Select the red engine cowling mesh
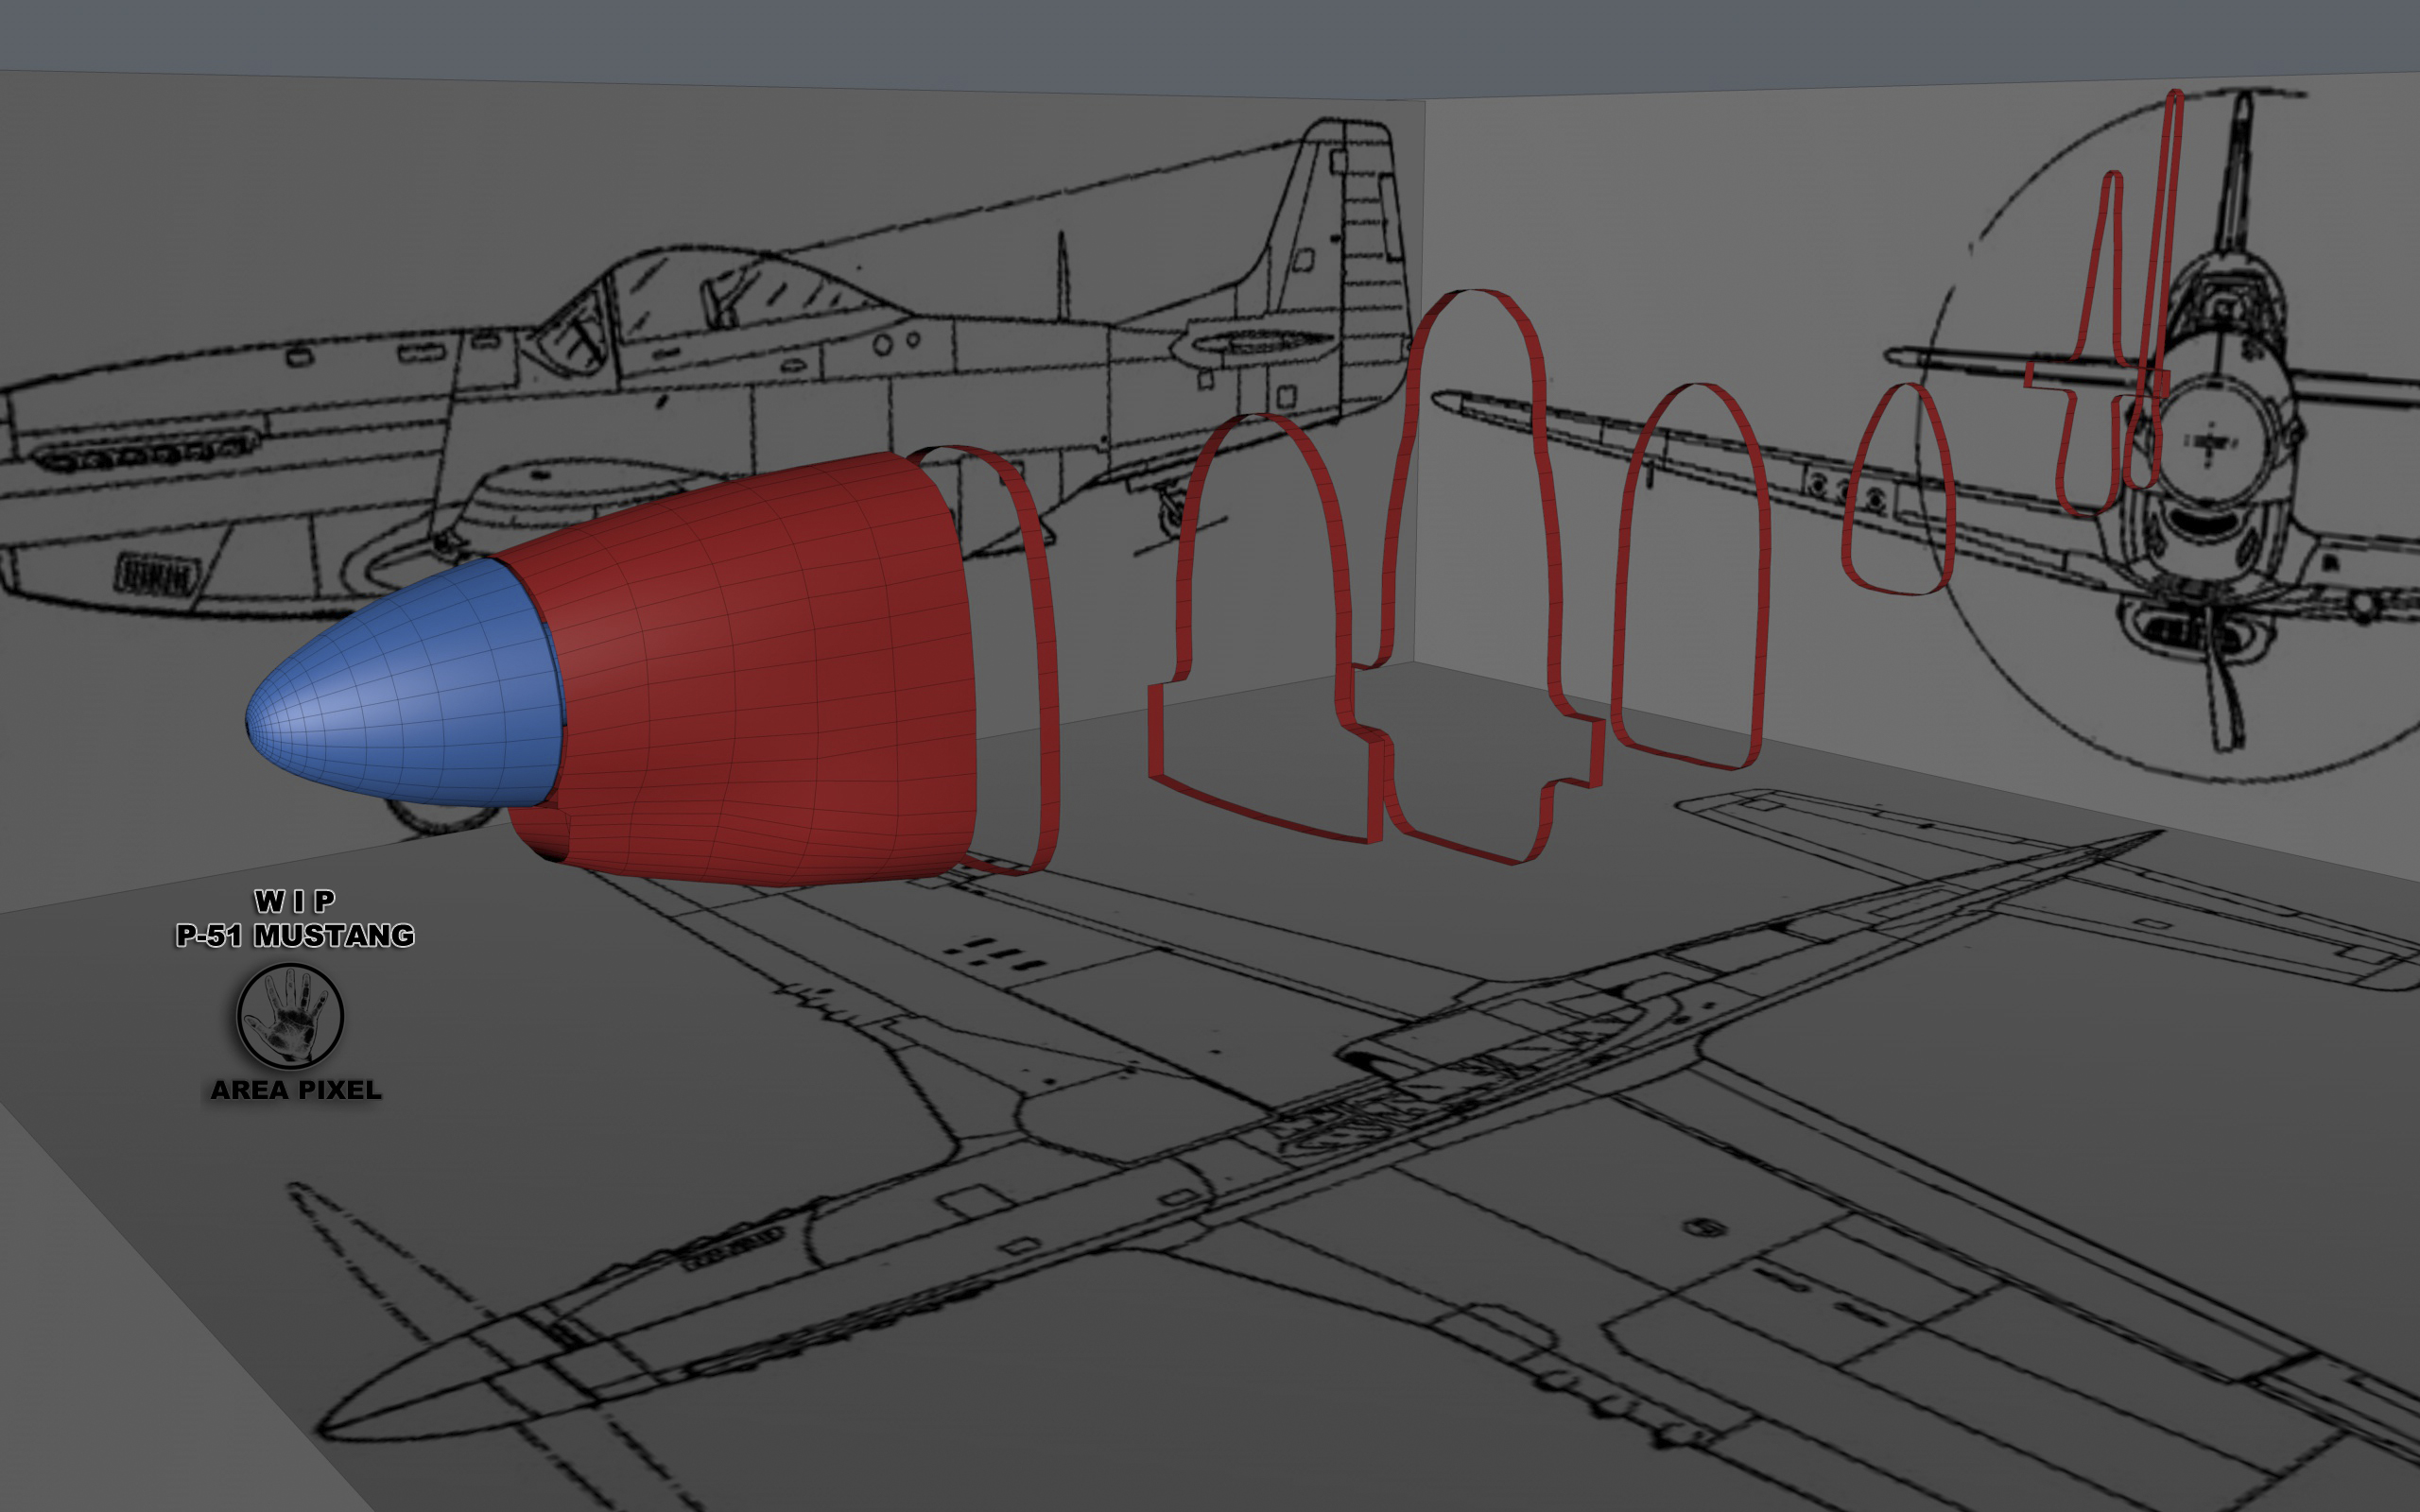2420x1512 pixels. pyautogui.click(x=760, y=670)
